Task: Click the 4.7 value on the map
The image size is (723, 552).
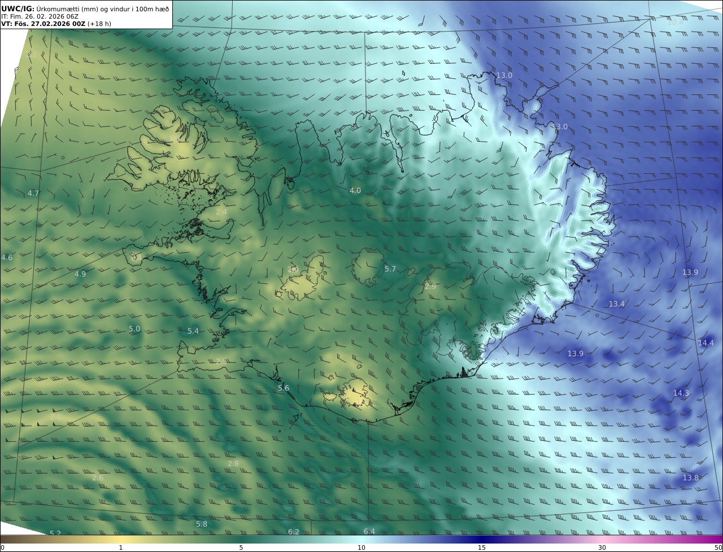Action: coord(33,193)
